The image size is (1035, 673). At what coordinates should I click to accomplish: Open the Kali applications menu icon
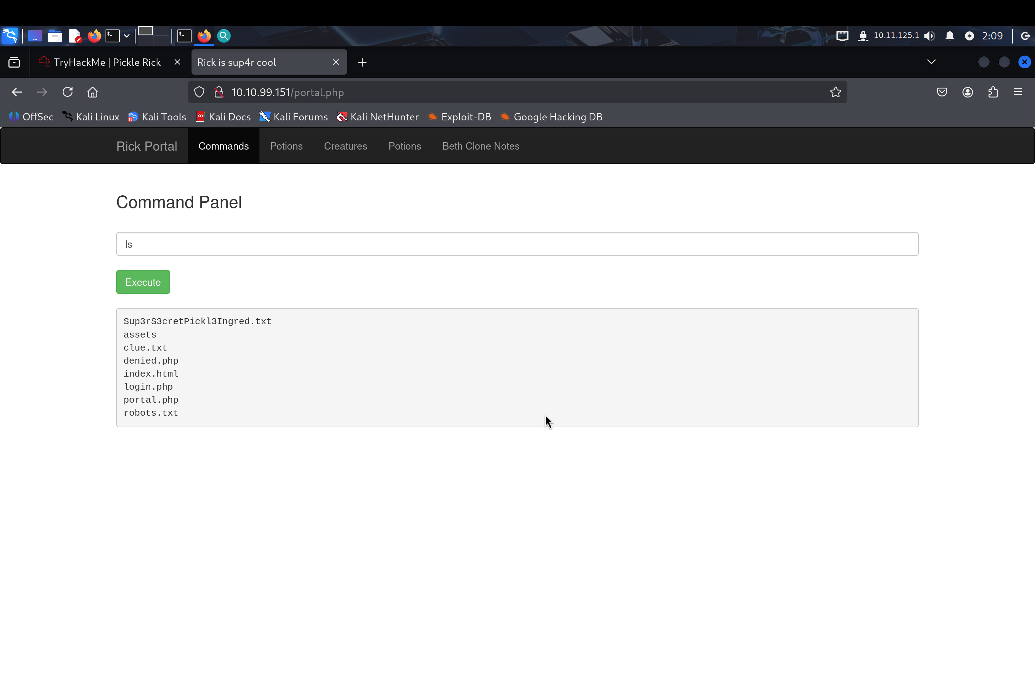pyautogui.click(x=10, y=36)
